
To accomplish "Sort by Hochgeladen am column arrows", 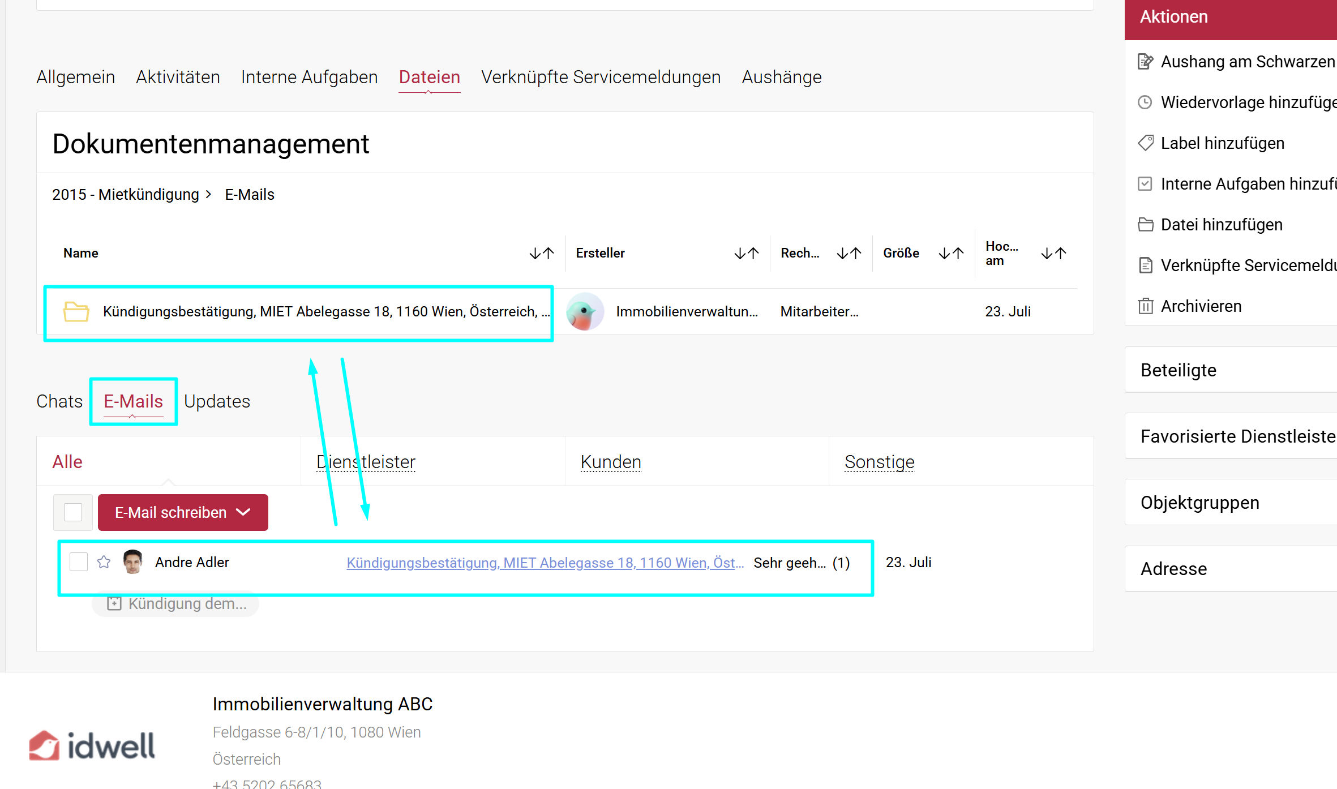I will [1053, 254].
